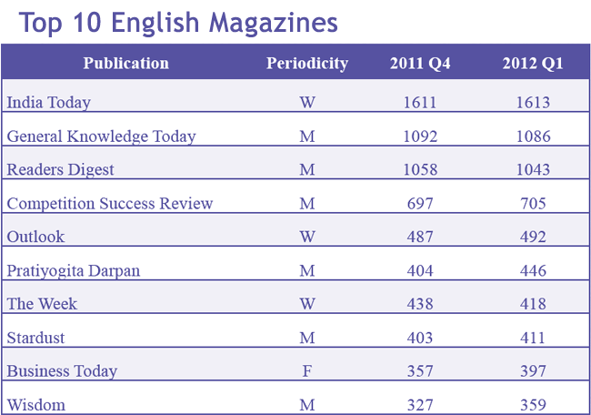Select the 'India Today' publication cell
Image resolution: width=591 pixels, height=415 pixels.
49,103
